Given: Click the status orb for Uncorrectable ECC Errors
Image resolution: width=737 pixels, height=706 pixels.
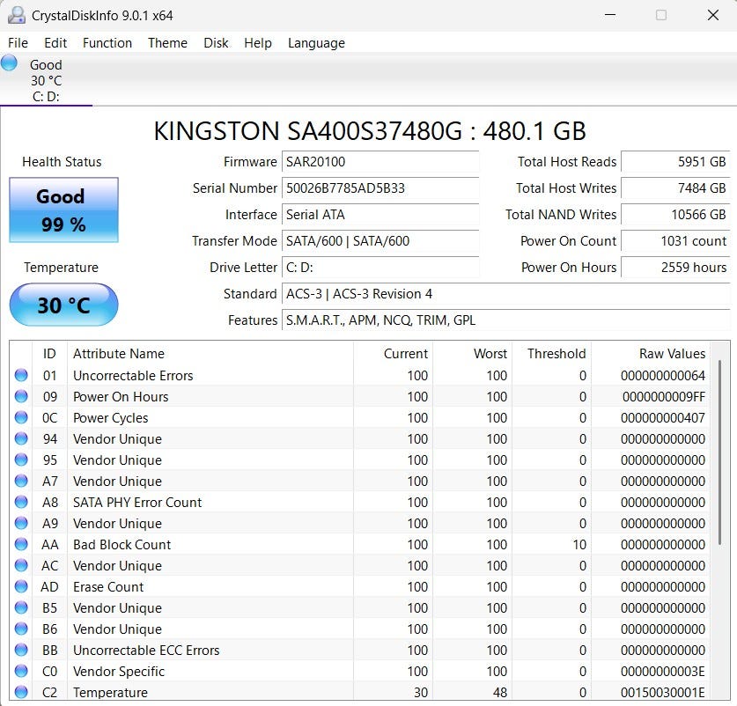Looking at the screenshot, I should coord(21,650).
